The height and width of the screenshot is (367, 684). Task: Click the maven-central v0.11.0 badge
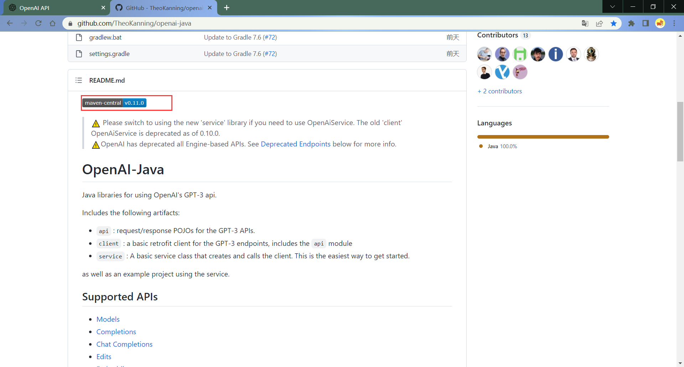click(114, 103)
